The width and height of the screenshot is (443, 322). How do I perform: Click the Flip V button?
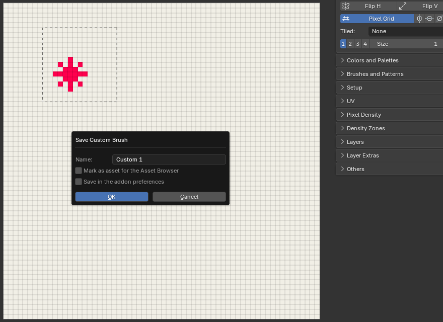tap(420, 6)
